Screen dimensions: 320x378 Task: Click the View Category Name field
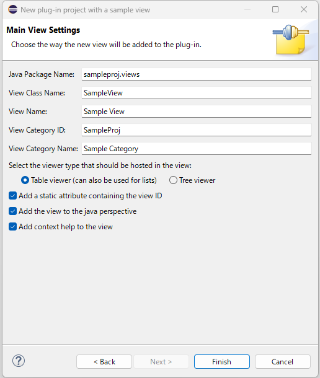click(197, 149)
